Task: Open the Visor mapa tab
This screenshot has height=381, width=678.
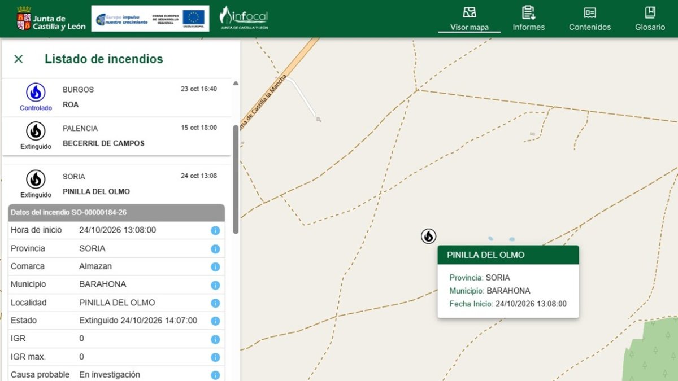Action: (470, 19)
